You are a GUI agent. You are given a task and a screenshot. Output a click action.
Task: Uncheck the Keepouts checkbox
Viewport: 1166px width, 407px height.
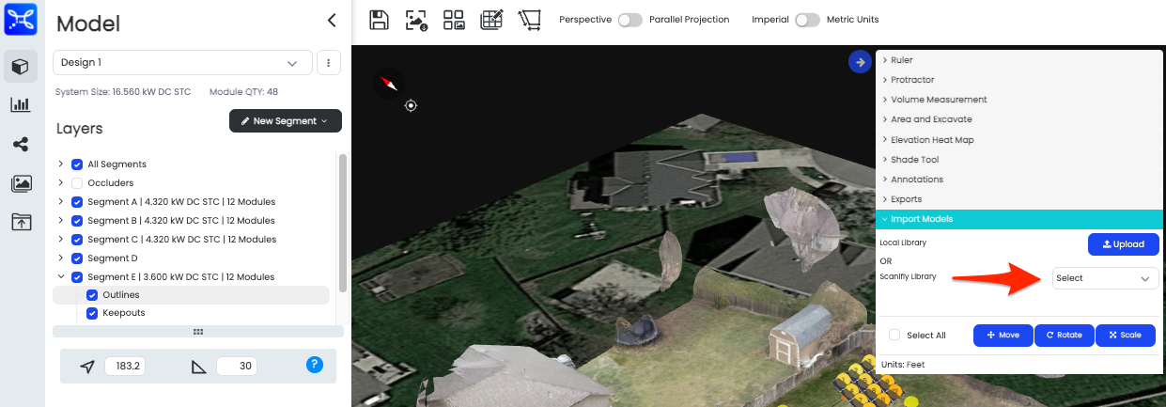point(92,313)
